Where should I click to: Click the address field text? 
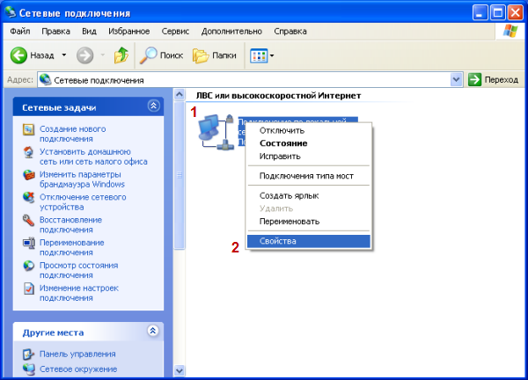tap(99, 80)
